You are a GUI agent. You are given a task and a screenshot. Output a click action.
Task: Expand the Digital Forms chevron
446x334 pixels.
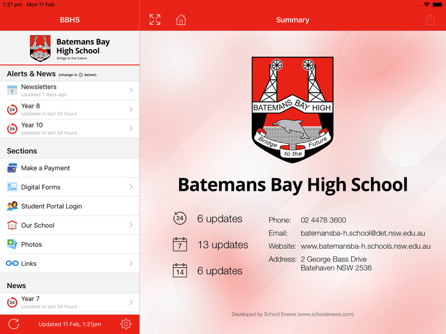tap(131, 187)
